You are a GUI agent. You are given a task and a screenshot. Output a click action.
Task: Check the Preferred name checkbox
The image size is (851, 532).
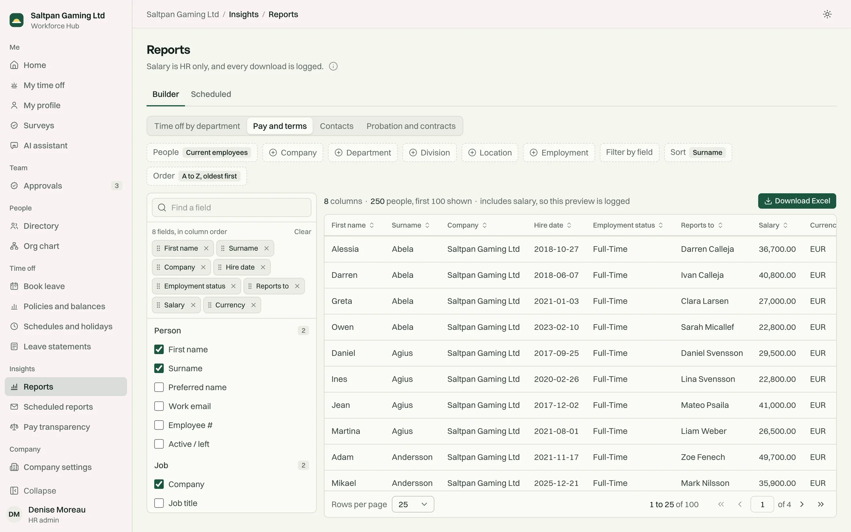coord(159,387)
